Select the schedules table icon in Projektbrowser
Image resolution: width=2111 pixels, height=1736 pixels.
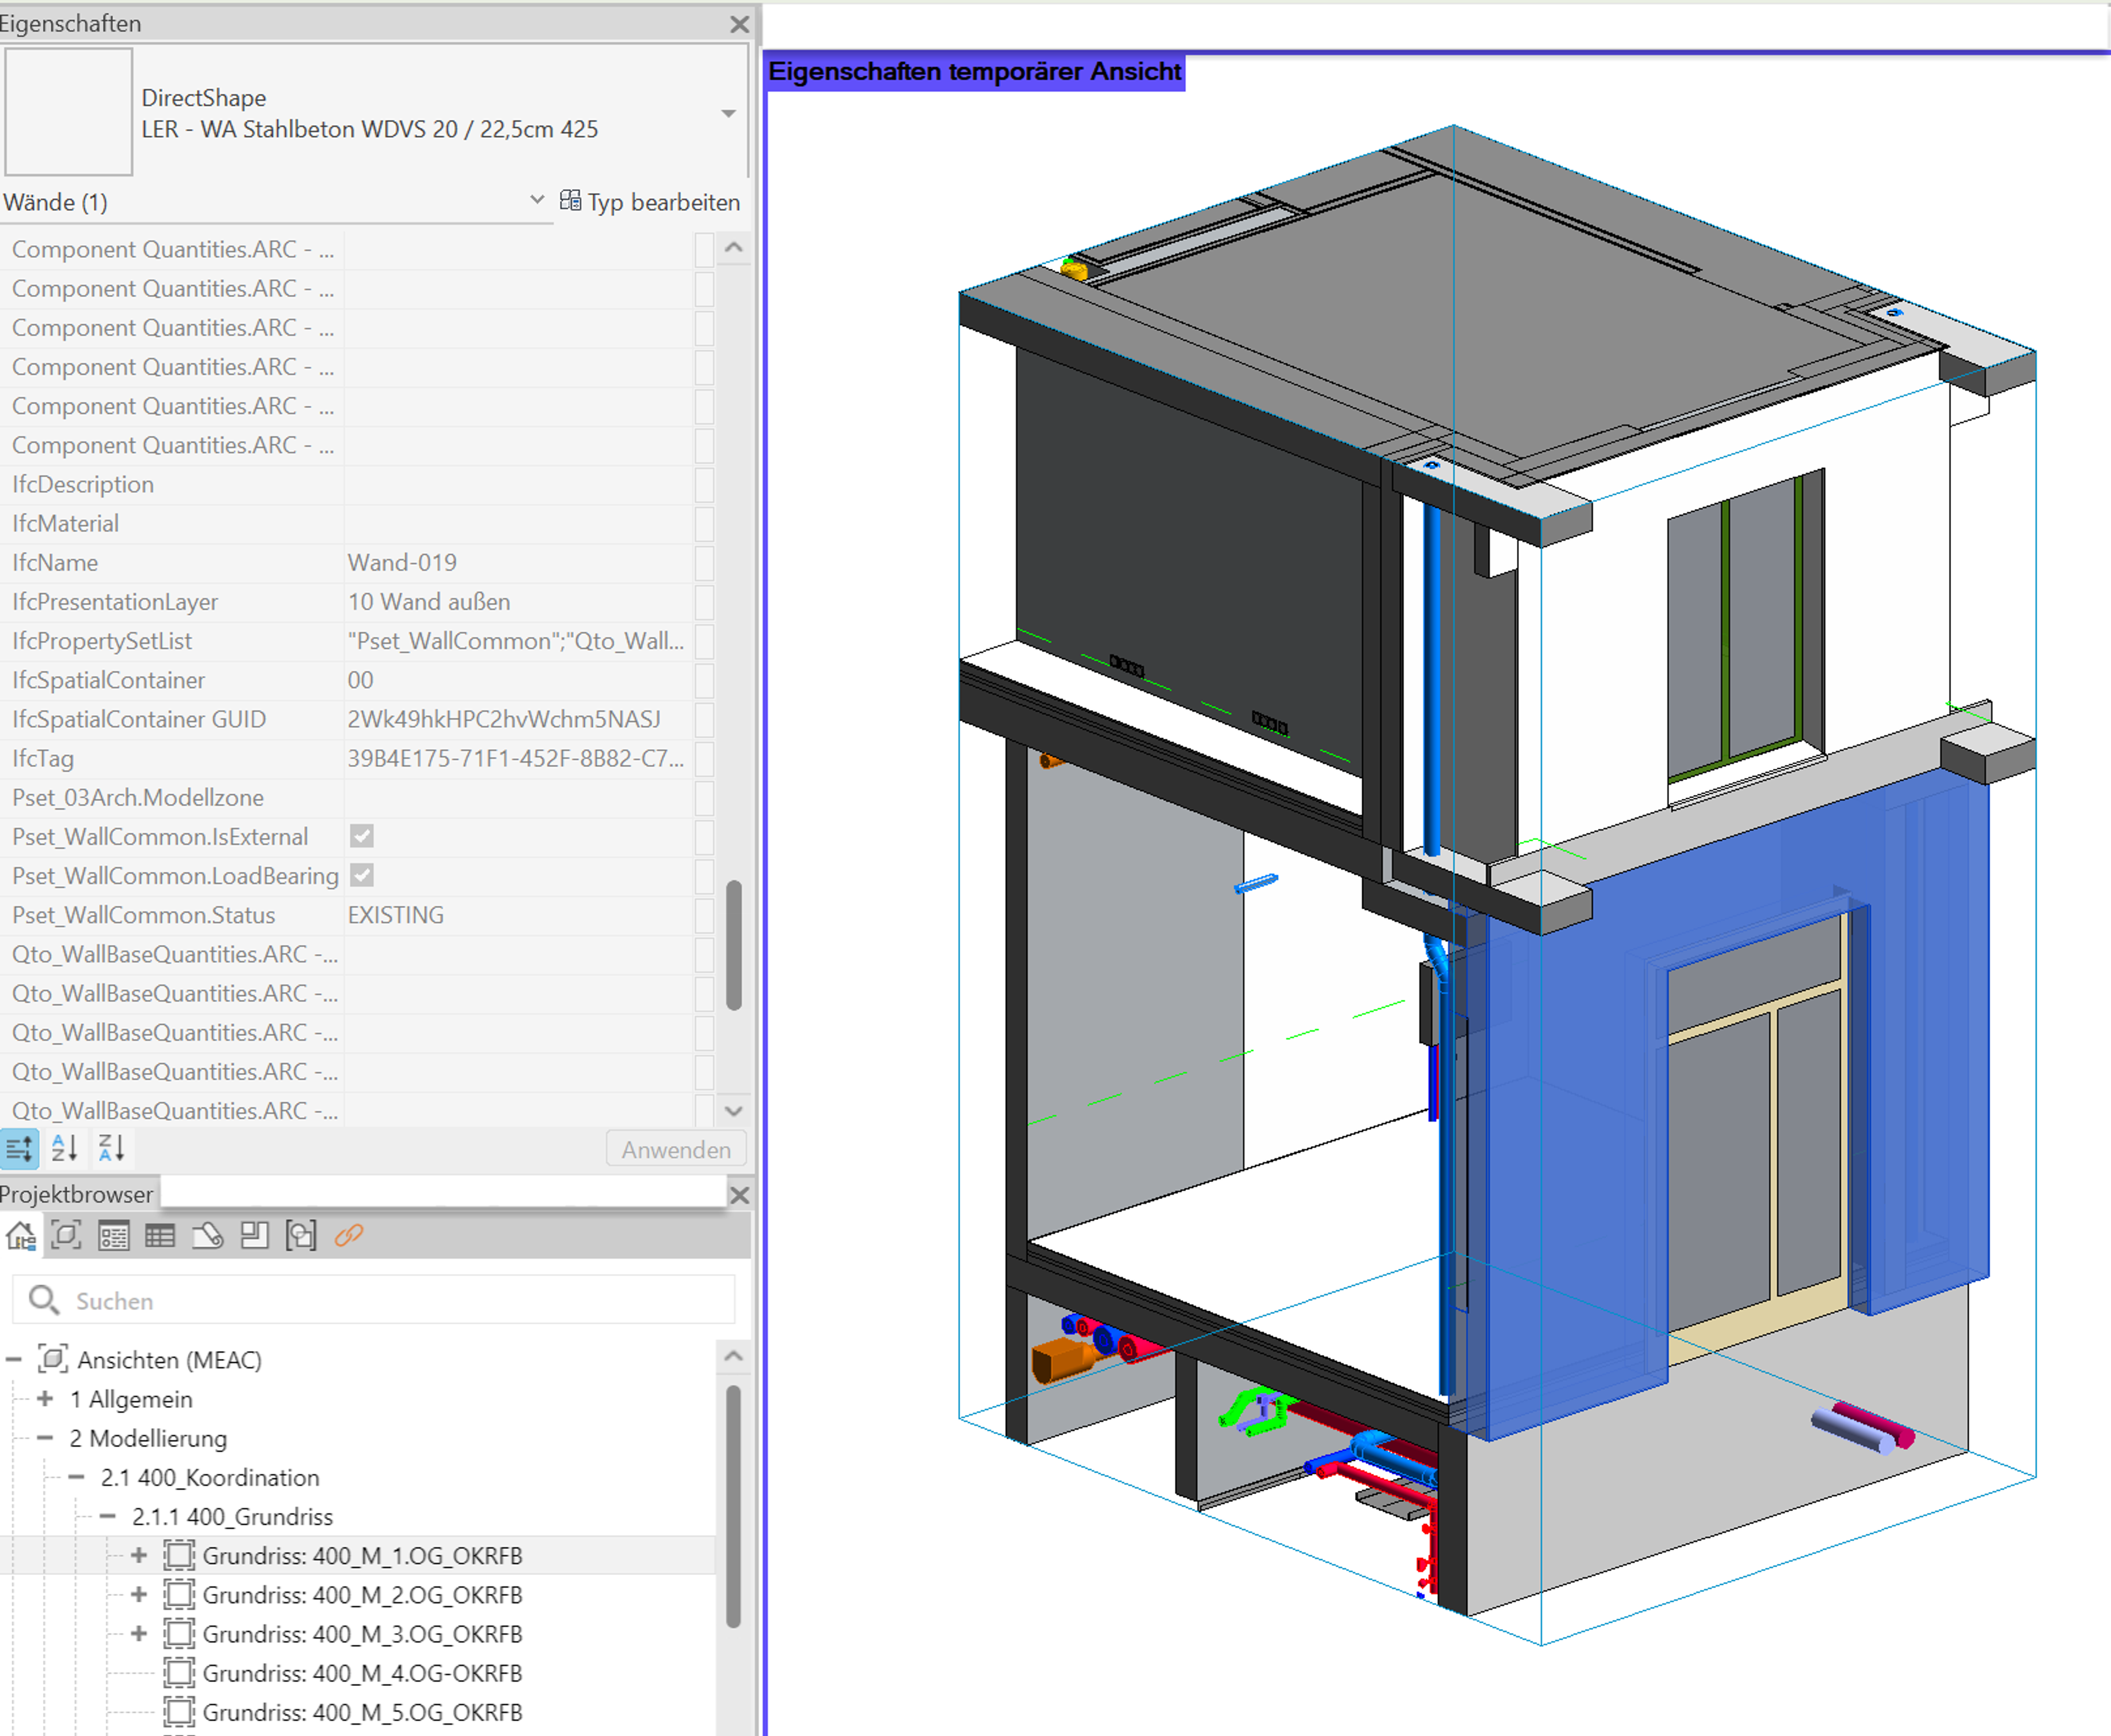pos(160,1235)
